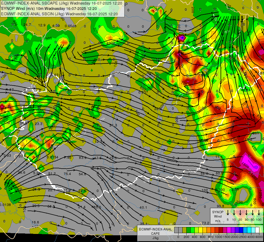Click the 23.3 value on the map
The height and width of the screenshot is (242, 264).
[x=39, y=124]
